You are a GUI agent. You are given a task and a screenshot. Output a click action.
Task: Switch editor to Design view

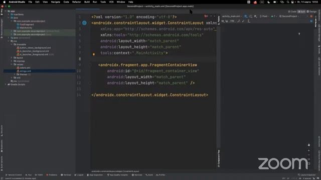point(311,11)
